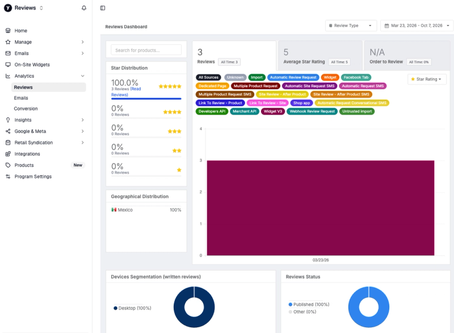
Task: Select Reviews under Analytics
Action: point(49,87)
